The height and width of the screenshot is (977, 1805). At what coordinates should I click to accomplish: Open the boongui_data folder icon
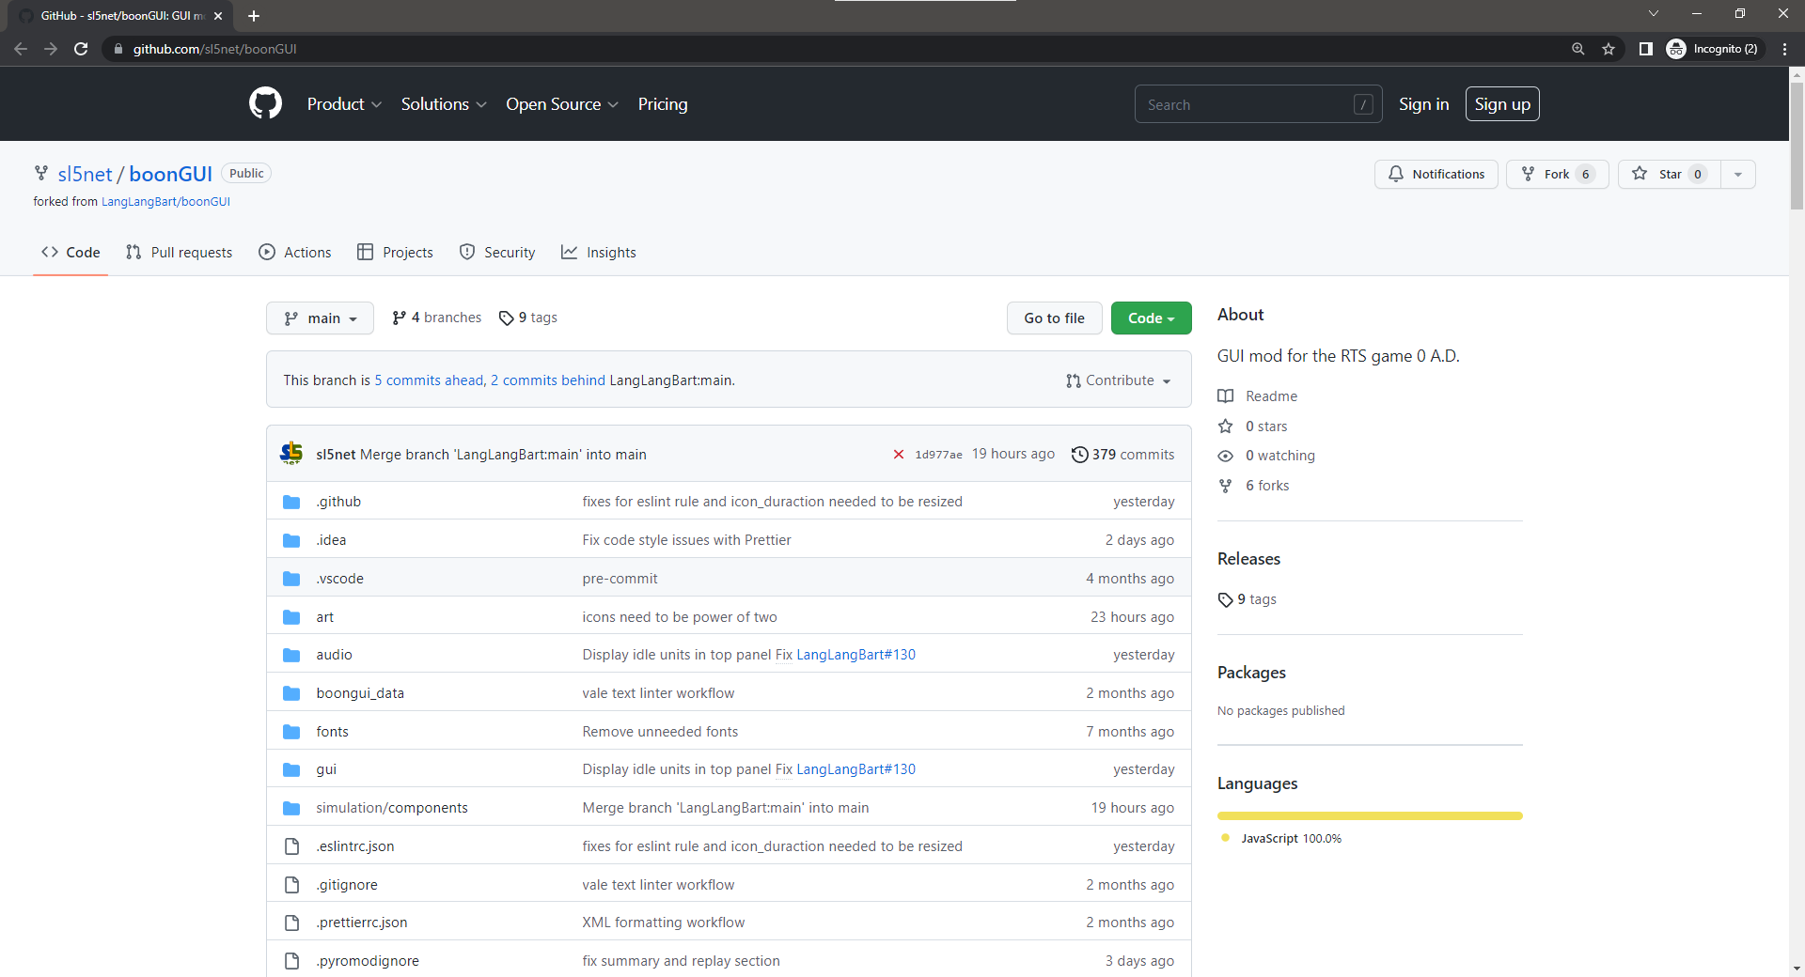[291, 693]
